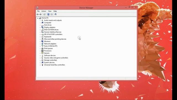
Task: Select the Sensors label
Action: (47, 53)
